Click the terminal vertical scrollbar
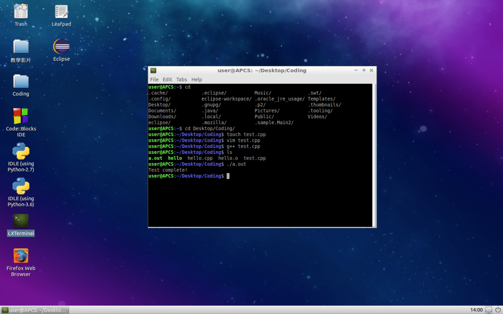Viewport: 503px width, 314px height. pyautogui.click(x=374, y=156)
